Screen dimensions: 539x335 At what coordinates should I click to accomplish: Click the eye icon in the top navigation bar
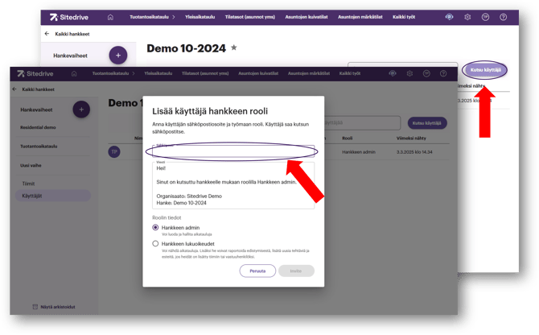(x=449, y=17)
